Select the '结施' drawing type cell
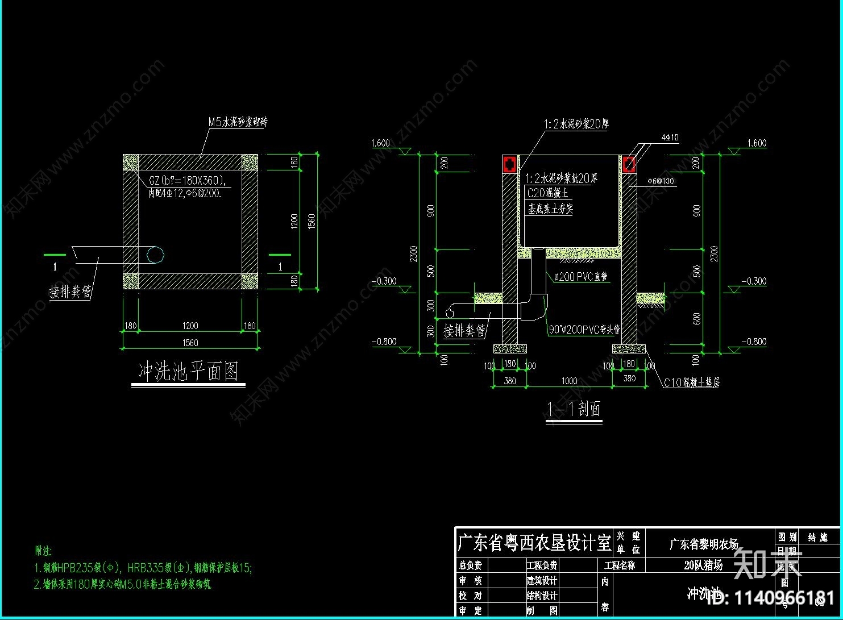This screenshot has height=620, width=843. click(817, 537)
